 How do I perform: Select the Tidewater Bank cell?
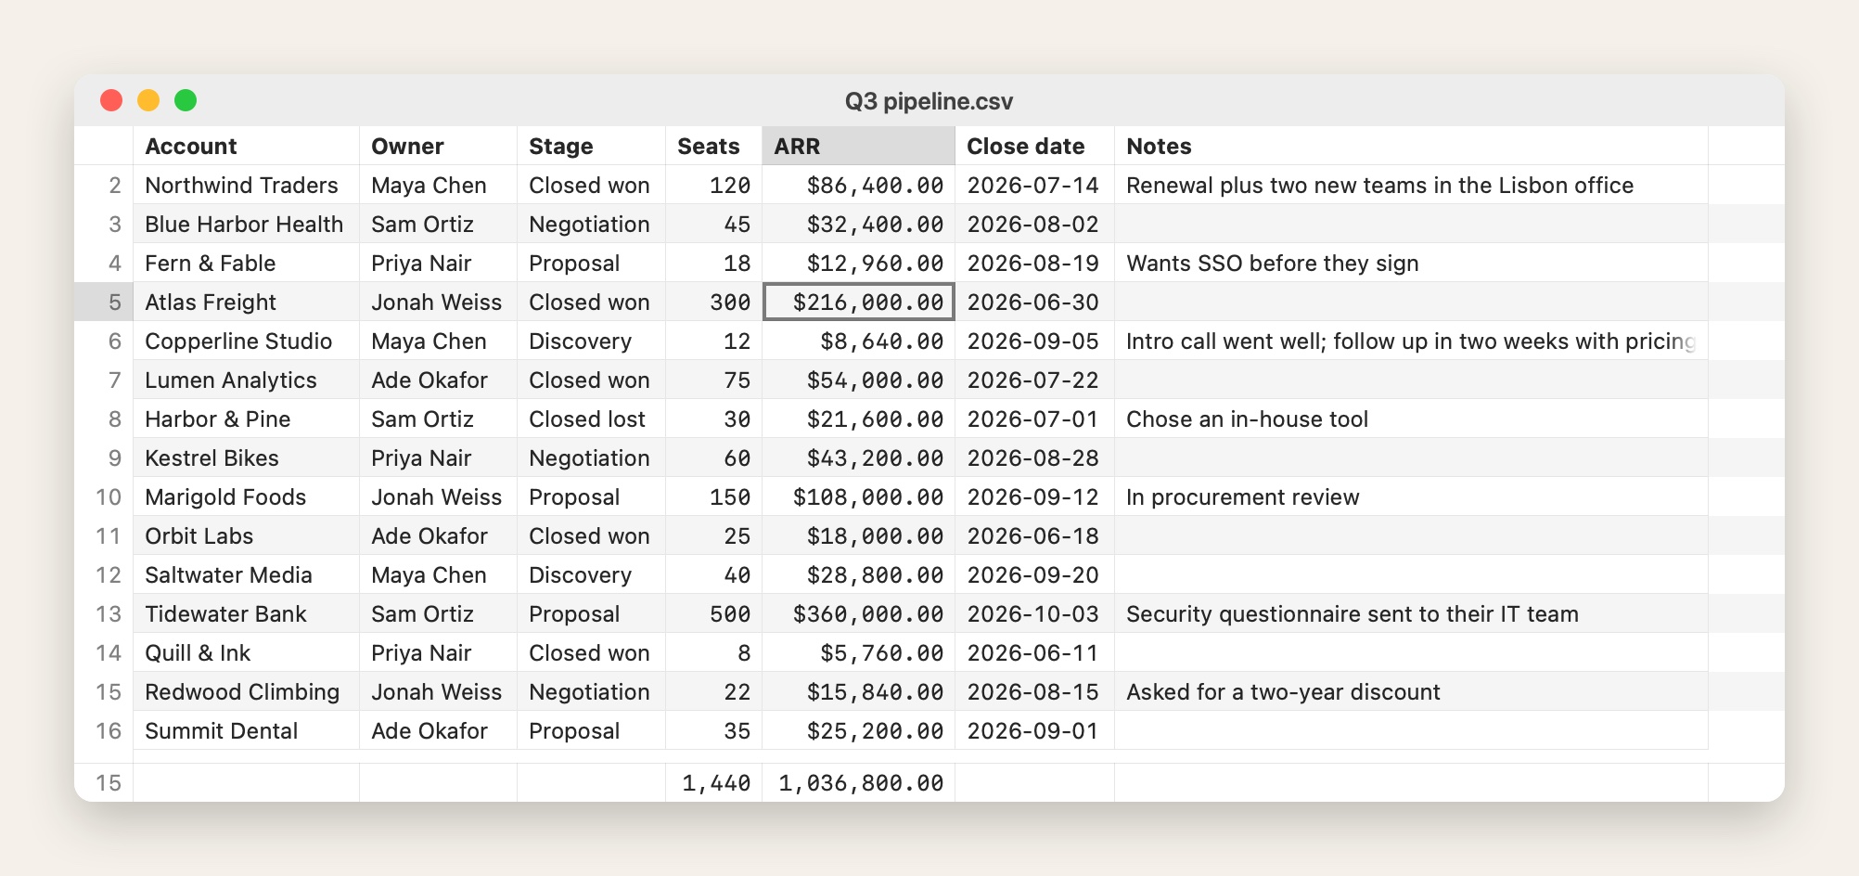coord(246,613)
